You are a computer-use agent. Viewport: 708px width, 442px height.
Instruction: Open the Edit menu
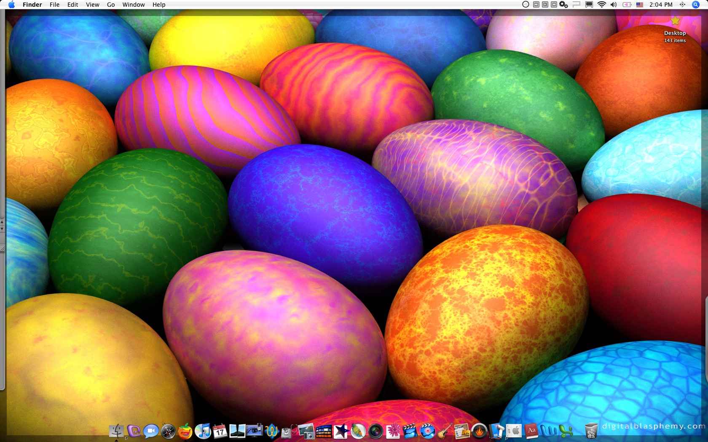(72, 5)
